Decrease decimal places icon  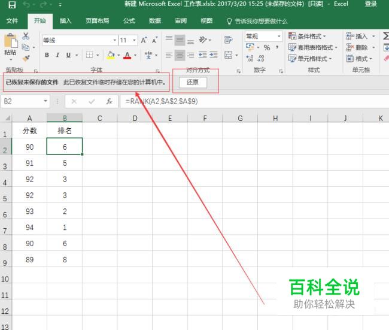click(261, 58)
